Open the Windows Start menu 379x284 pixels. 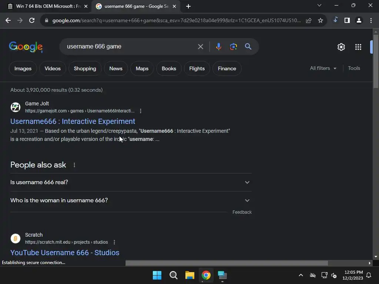(157, 275)
